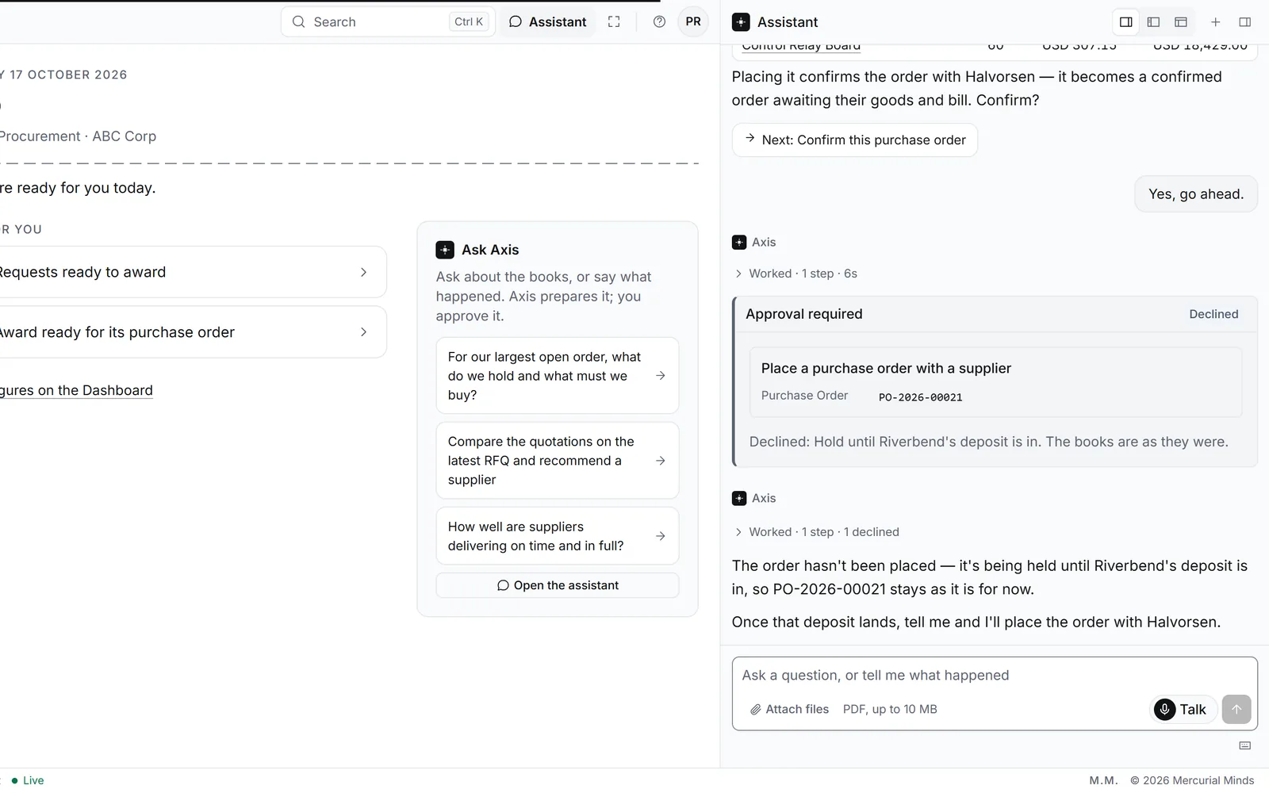
Task: Click the keyboard icon below input
Action: (1245, 745)
